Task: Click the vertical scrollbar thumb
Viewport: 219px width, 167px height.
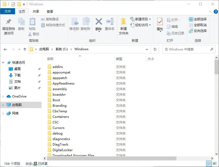Action: tap(216, 67)
